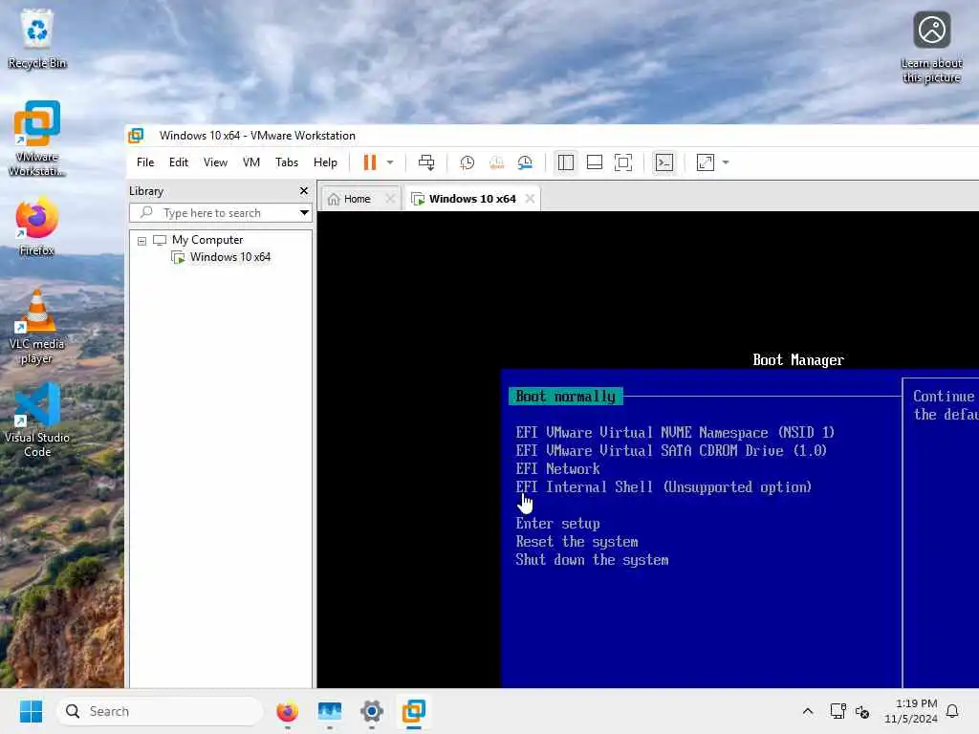Toggle the thumbnail bar view icon
Screen dimensions: 979x734
click(x=595, y=162)
